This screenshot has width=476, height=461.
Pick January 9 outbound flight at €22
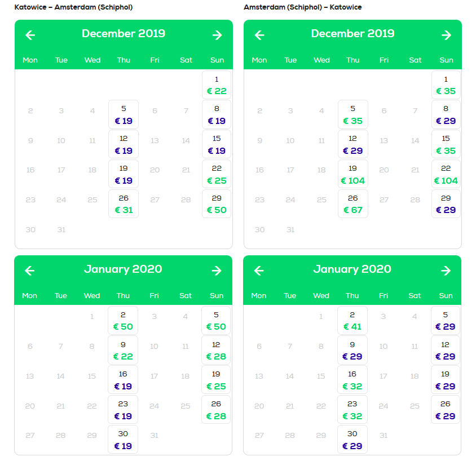click(x=123, y=351)
